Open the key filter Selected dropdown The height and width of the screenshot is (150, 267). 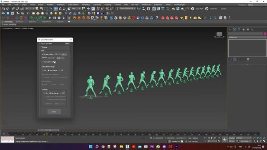click(244, 138)
